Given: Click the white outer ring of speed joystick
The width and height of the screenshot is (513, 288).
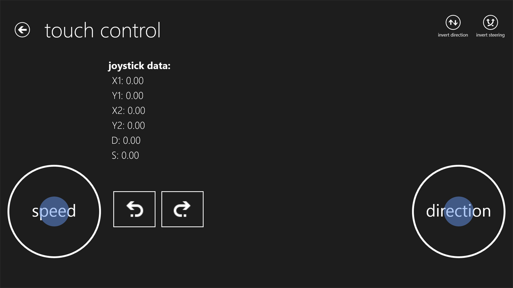Looking at the screenshot, I should (54, 166).
